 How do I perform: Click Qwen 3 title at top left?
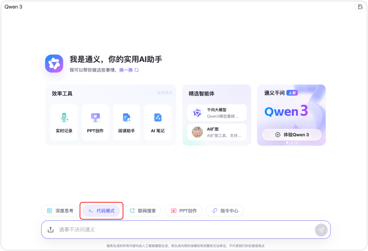click(13, 7)
